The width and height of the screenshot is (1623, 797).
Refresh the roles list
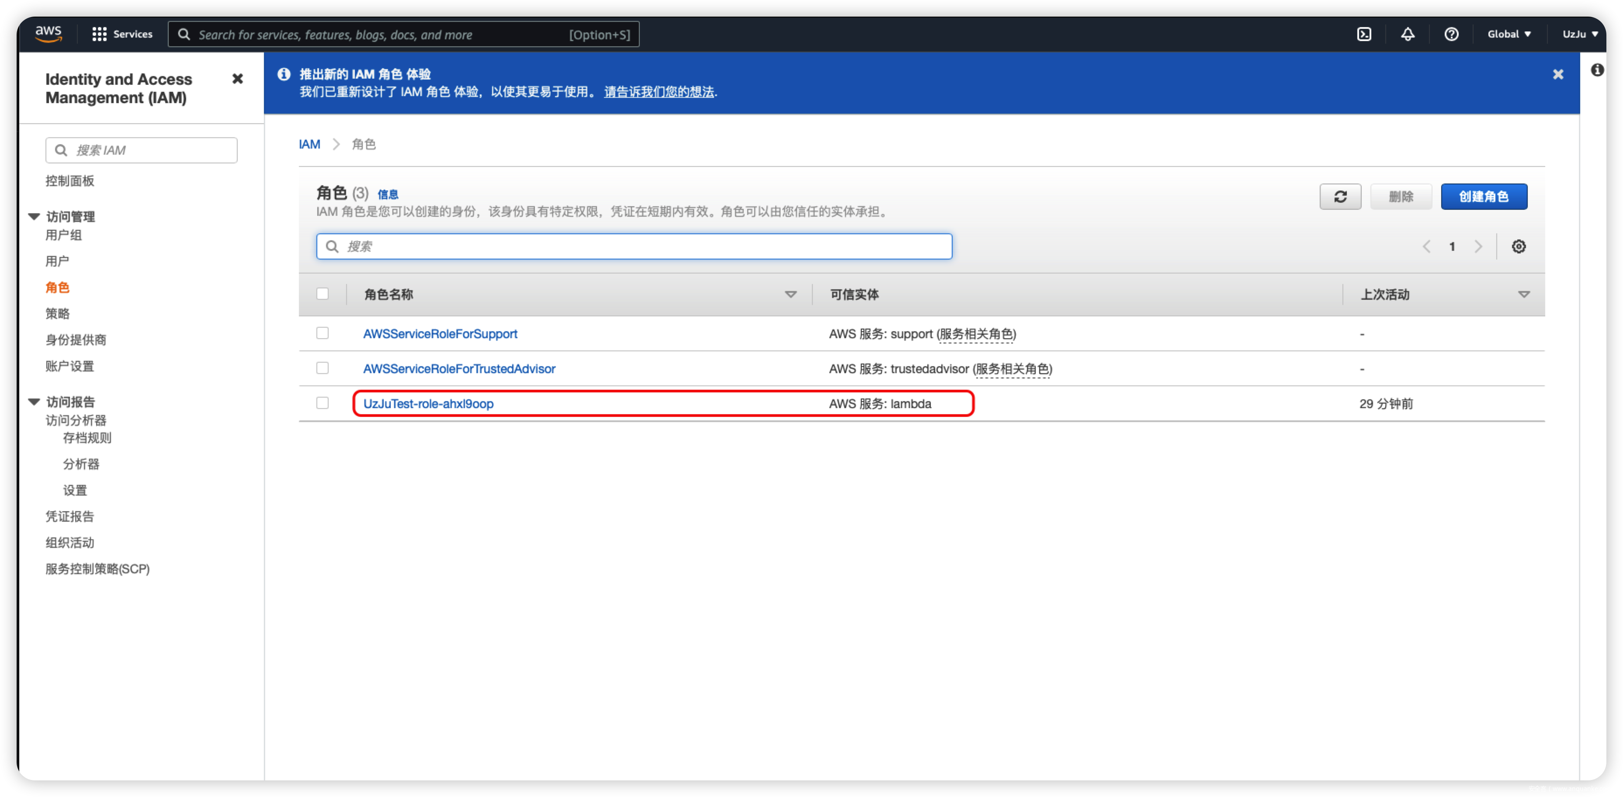pyautogui.click(x=1340, y=197)
